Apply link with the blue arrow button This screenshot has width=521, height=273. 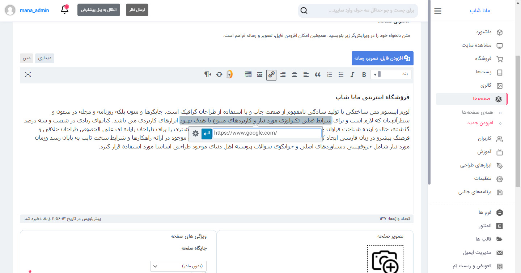[x=206, y=134]
